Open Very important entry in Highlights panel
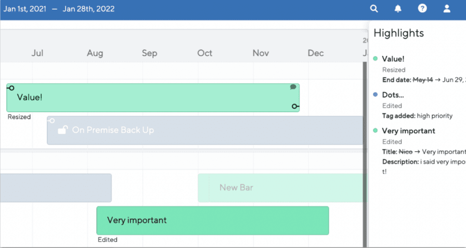Viewport: 466px width, 248px height. (408, 131)
